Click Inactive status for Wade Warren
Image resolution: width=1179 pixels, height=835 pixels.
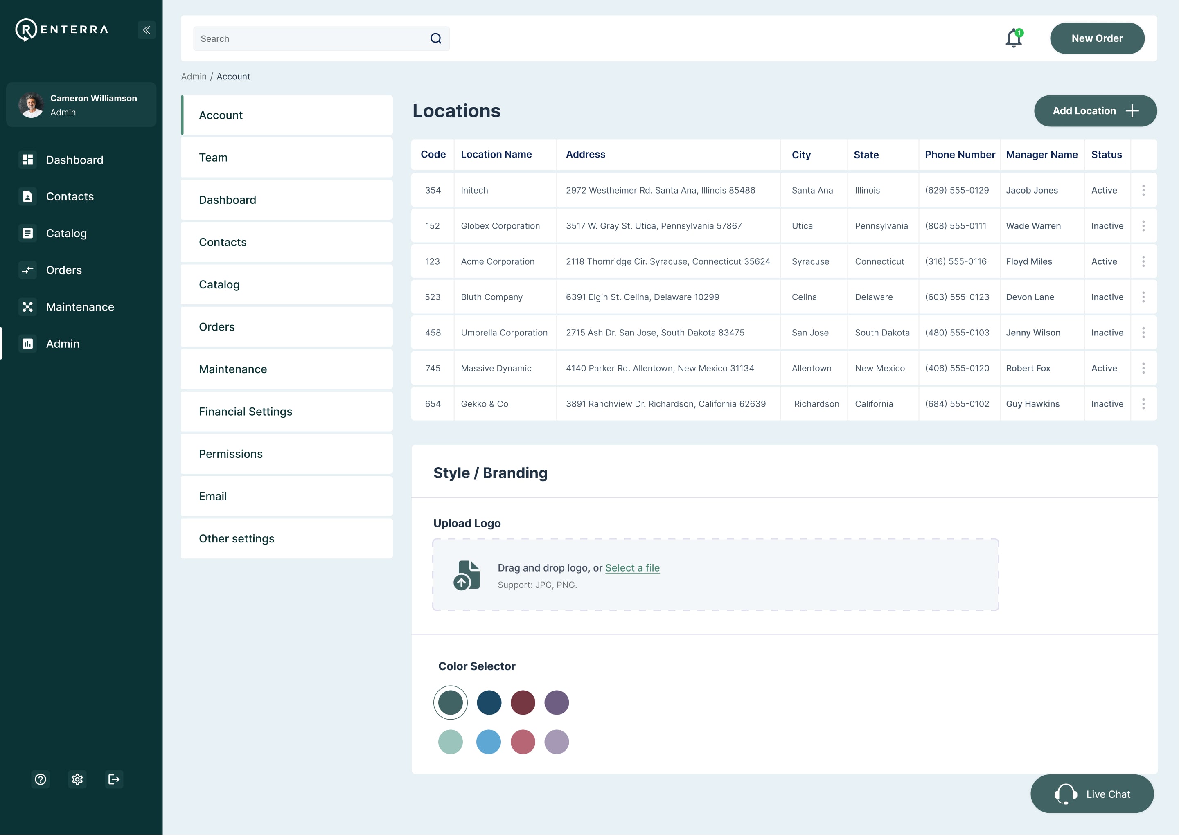point(1107,226)
